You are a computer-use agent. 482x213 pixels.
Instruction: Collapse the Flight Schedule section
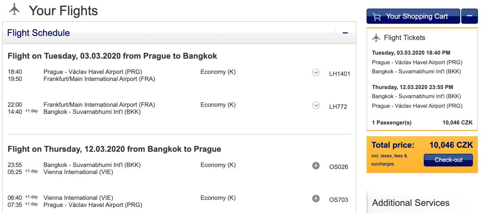tap(345, 33)
